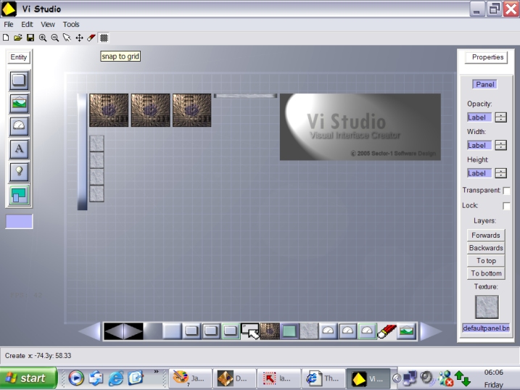Image resolution: width=520 pixels, height=390 pixels.
Task: Select the Gauge entity tool
Action: [x=19, y=126]
